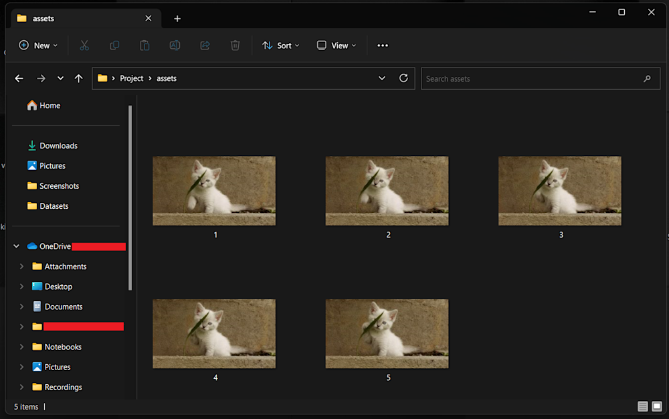Screen dimensions: 669x419
Task: Open recent locations dropdown arrow
Action: pyautogui.click(x=60, y=78)
